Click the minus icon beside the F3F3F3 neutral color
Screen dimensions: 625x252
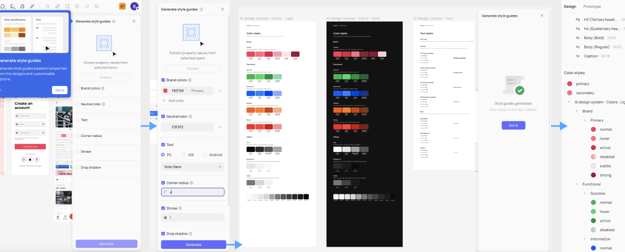(220, 127)
